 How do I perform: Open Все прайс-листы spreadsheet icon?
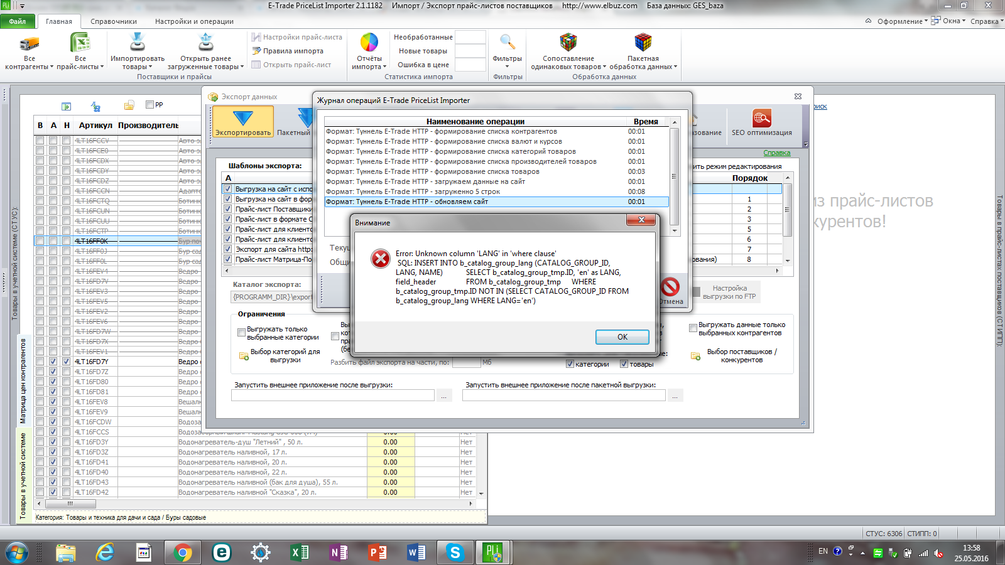(x=80, y=43)
